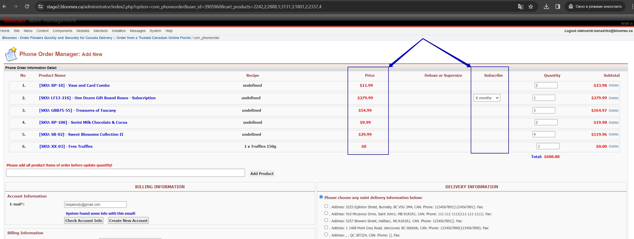Click the Add Product button
This screenshot has height=239, width=634.
262,173
